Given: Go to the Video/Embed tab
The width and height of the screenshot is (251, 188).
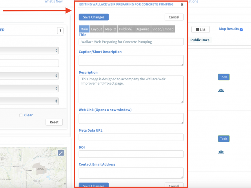Looking at the screenshot, I should (x=163, y=29).
